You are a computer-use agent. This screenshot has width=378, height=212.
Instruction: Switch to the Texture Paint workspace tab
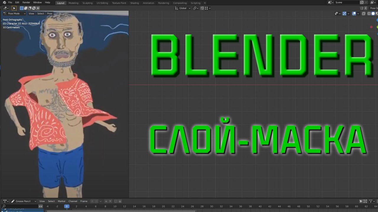coord(119,3)
